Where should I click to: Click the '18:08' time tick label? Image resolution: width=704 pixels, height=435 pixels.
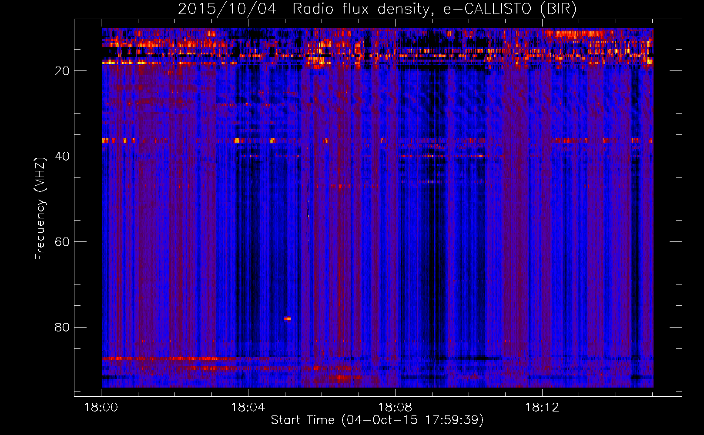pyautogui.click(x=395, y=408)
